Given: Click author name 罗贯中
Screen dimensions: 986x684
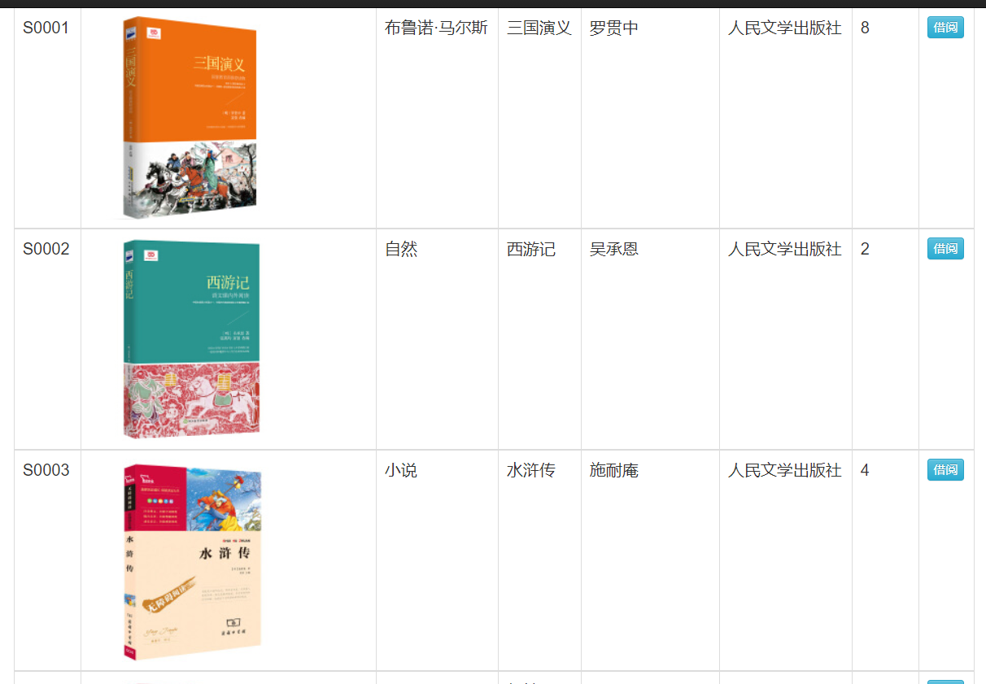Looking at the screenshot, I should pos(614,28).
